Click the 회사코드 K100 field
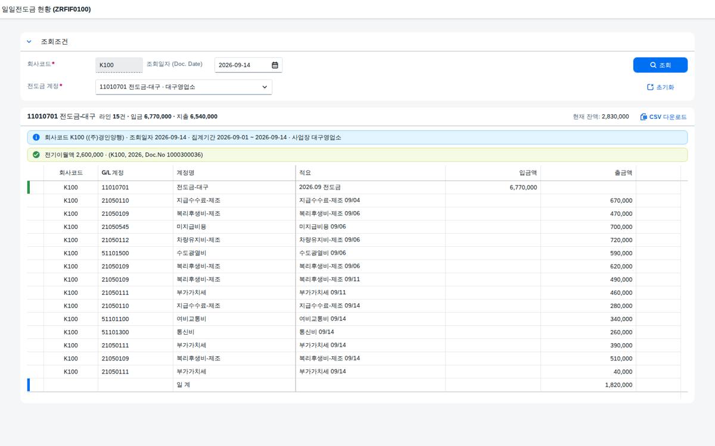Screen dimensions: 715x446 click(119, 65)
